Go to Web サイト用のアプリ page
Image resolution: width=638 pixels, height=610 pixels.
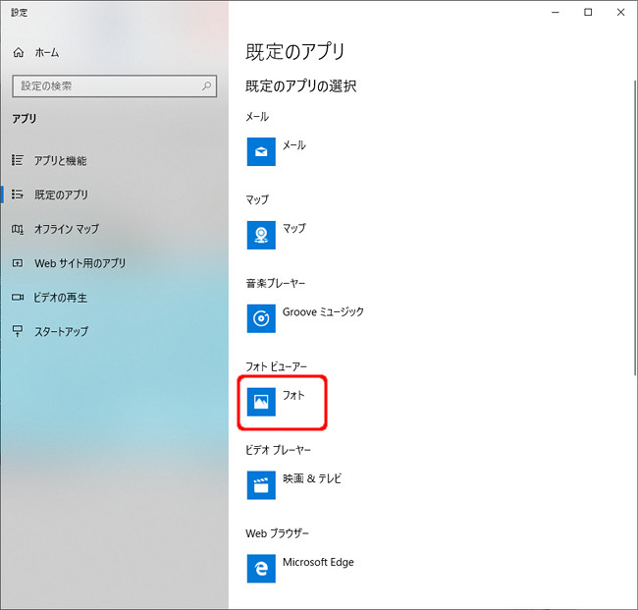pos(80,263)
